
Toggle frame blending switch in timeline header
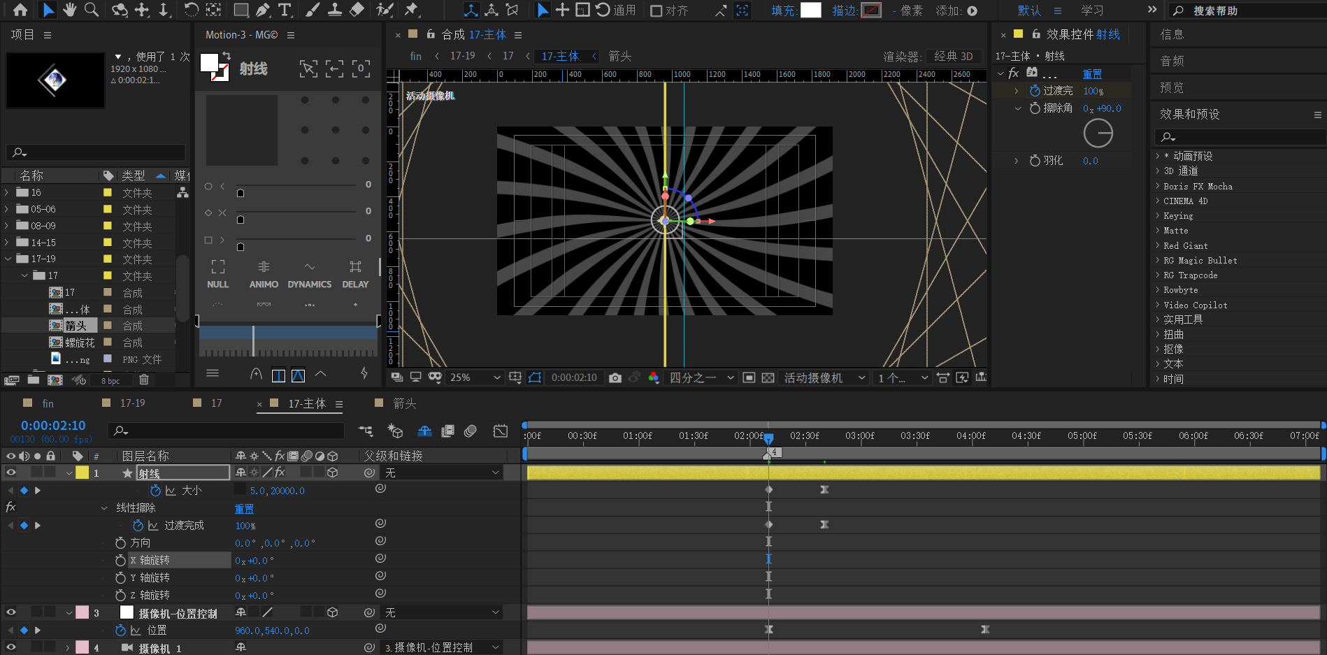tap(448, 431)
